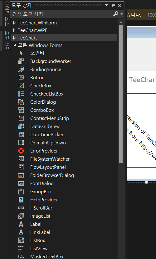Click the 검색 도구 상자 search field
Viewport: 156px width, 259px height.
coord(62,14)
